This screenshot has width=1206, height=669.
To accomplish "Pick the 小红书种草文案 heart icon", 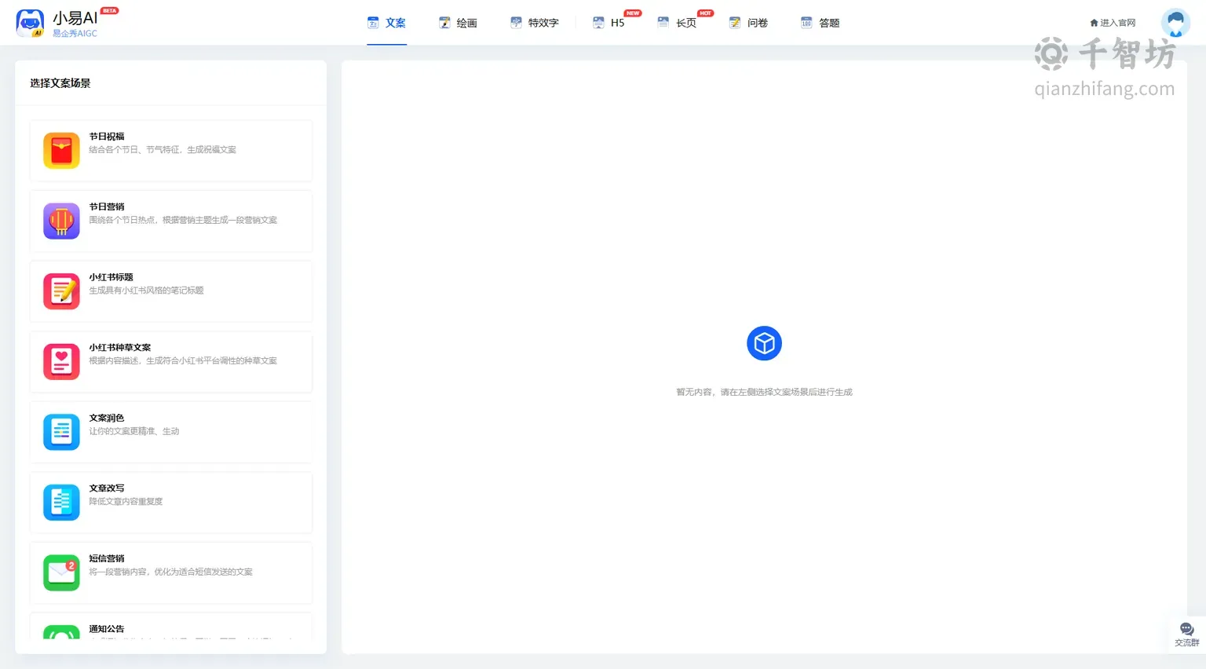I will tap(61, 361).
